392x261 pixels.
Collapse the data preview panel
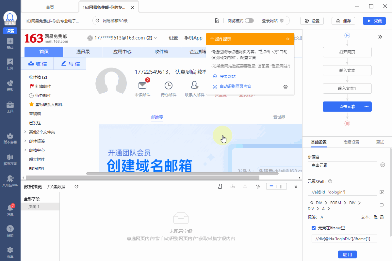296,186
